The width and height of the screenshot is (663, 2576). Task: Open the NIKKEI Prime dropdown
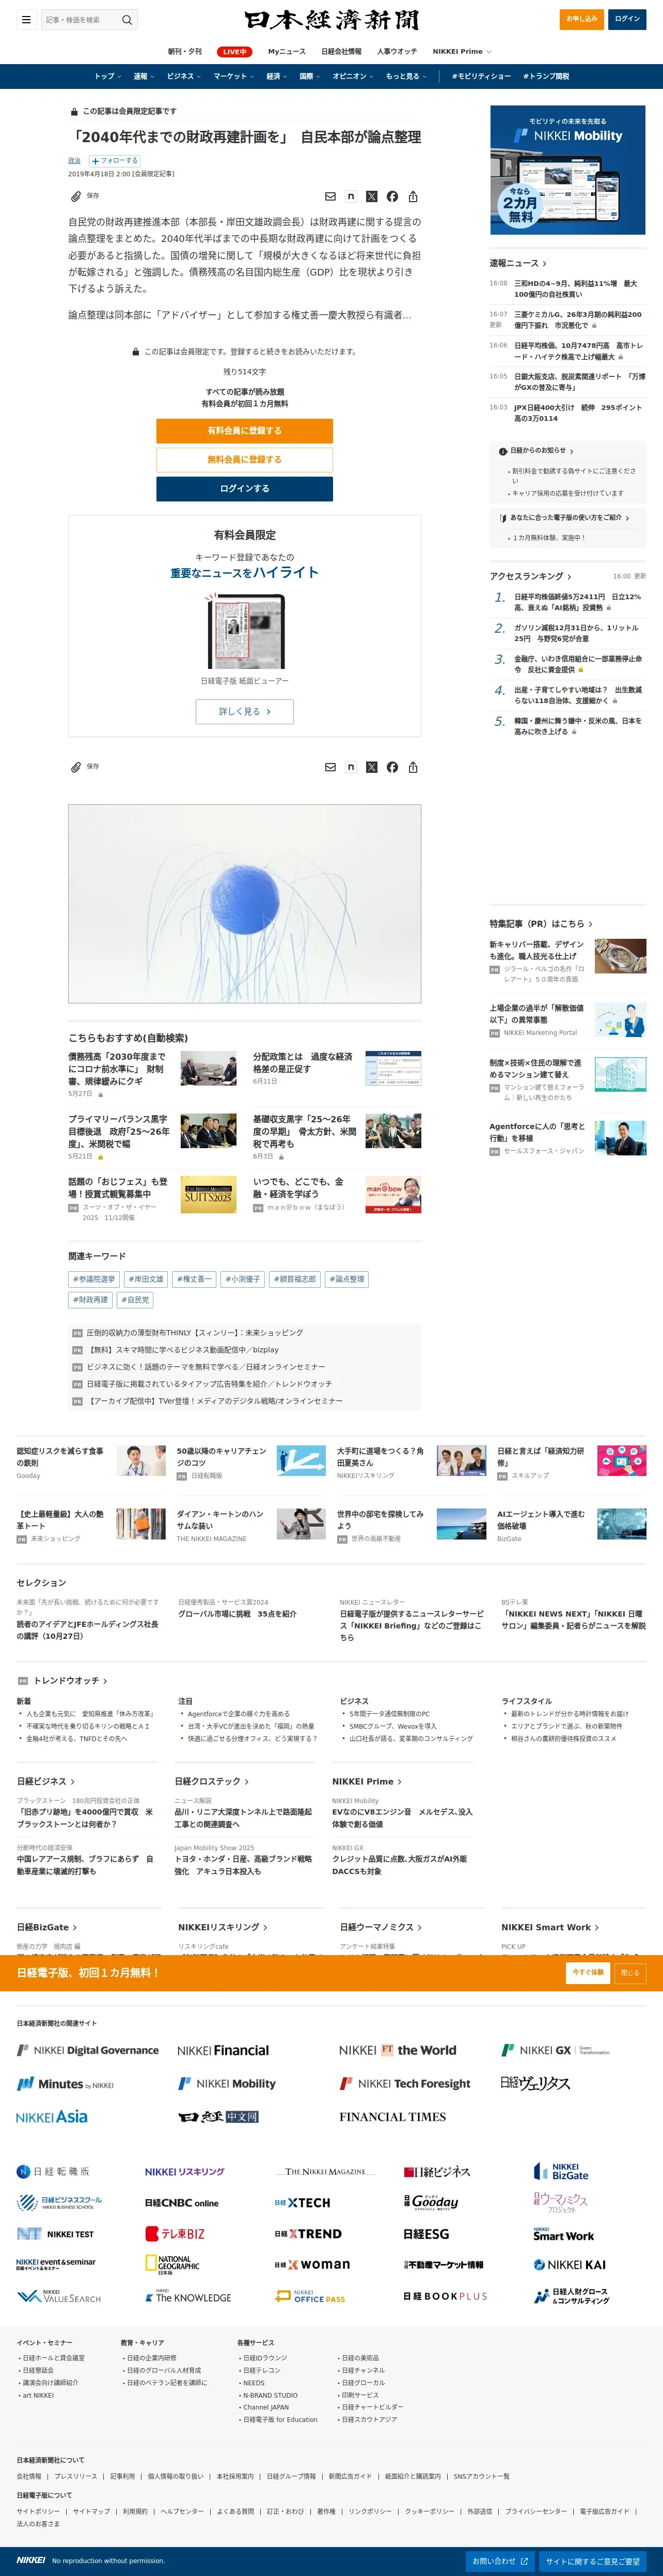pos(461,51)
